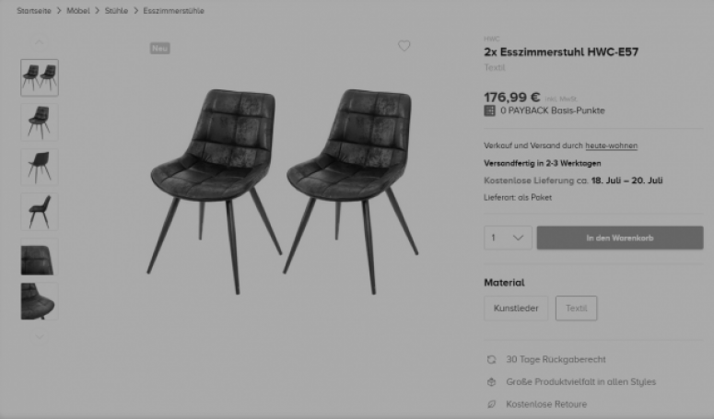Select the first thumbnail of two chairs
This screenshot has height=419, width=714.
40,77
